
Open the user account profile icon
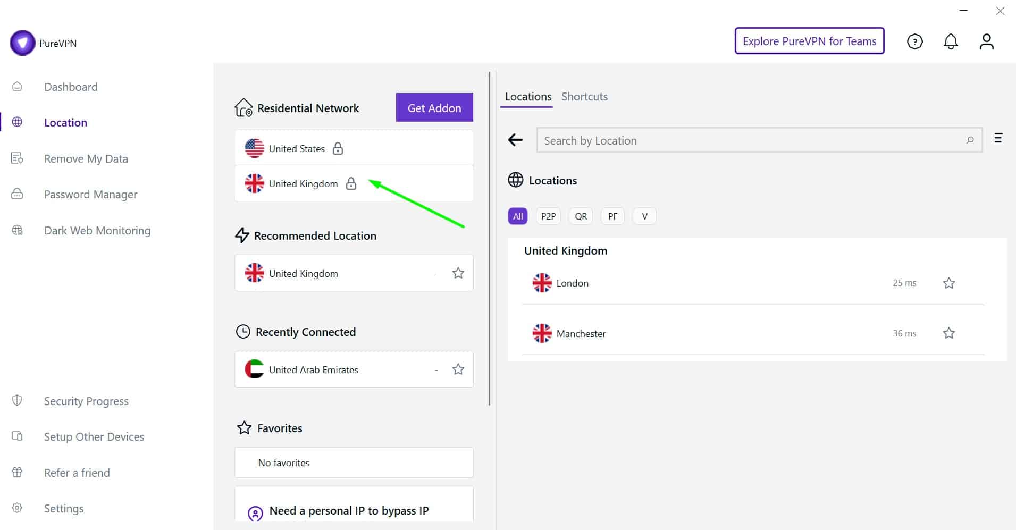[x=987, y=41]
